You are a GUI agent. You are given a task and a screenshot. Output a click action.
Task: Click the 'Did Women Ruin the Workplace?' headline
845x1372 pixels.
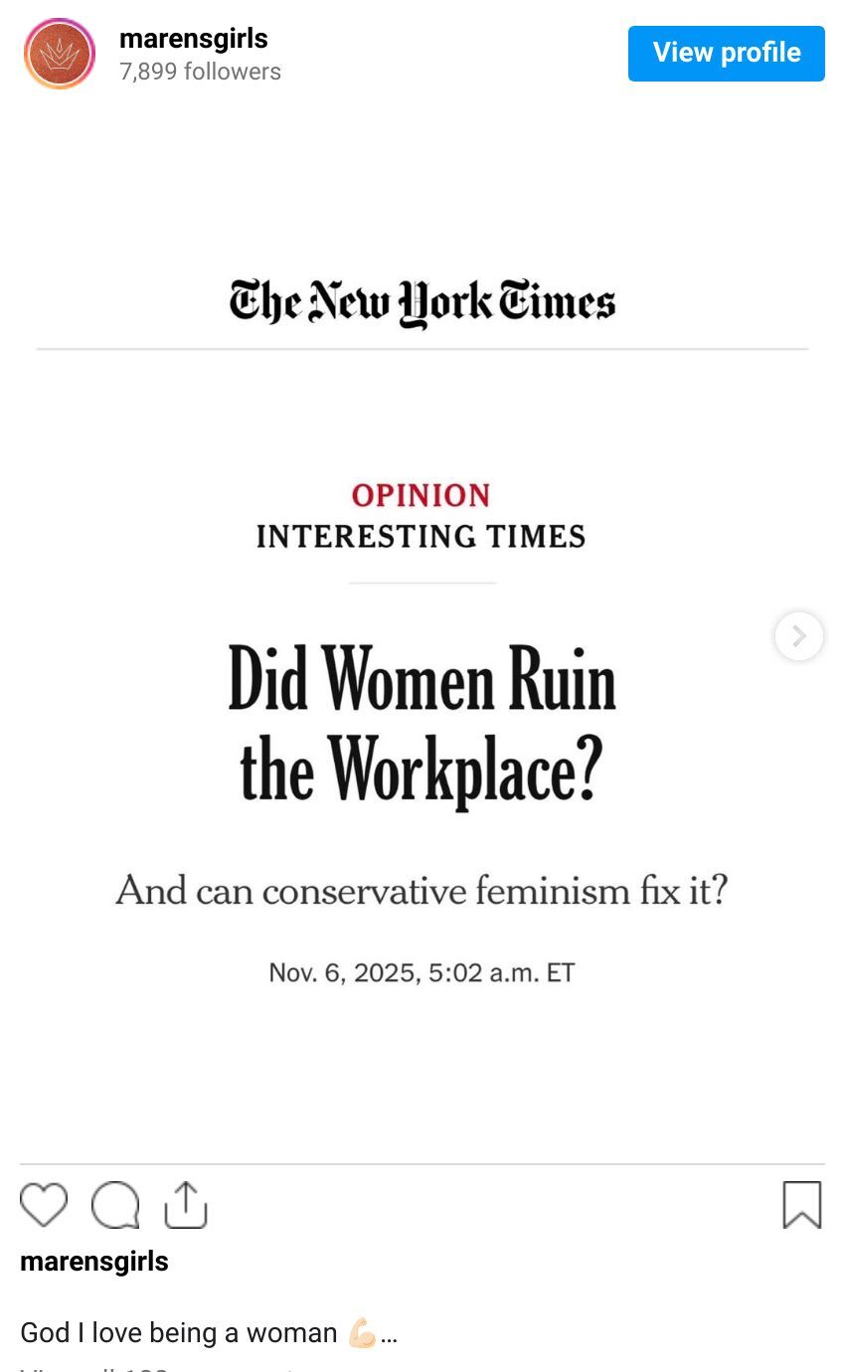point(422,724)
